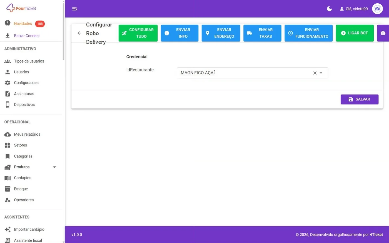
Task: Toggle dark mode moon icon
Action: (x=329, y=9)
